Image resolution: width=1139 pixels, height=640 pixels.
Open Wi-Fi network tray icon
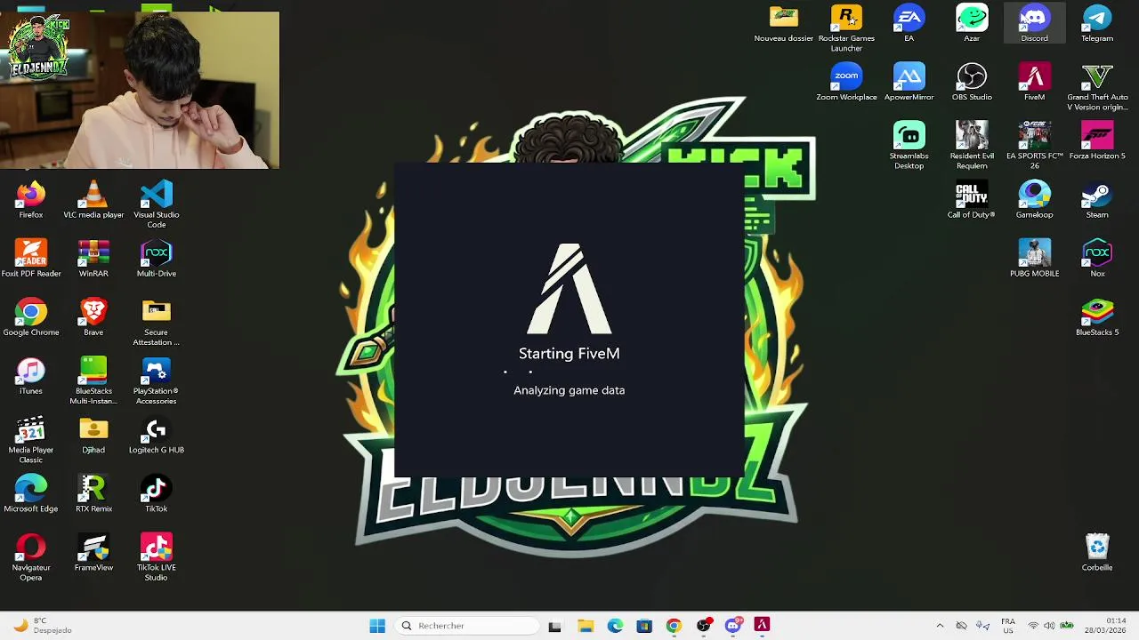[1033, 626]
